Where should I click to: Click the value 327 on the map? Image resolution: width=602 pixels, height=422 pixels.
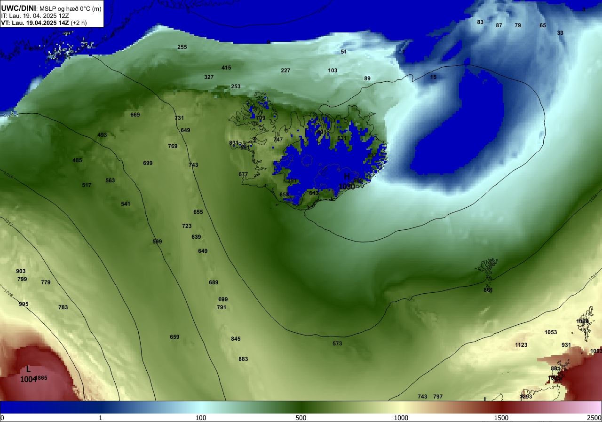(209, 77)
